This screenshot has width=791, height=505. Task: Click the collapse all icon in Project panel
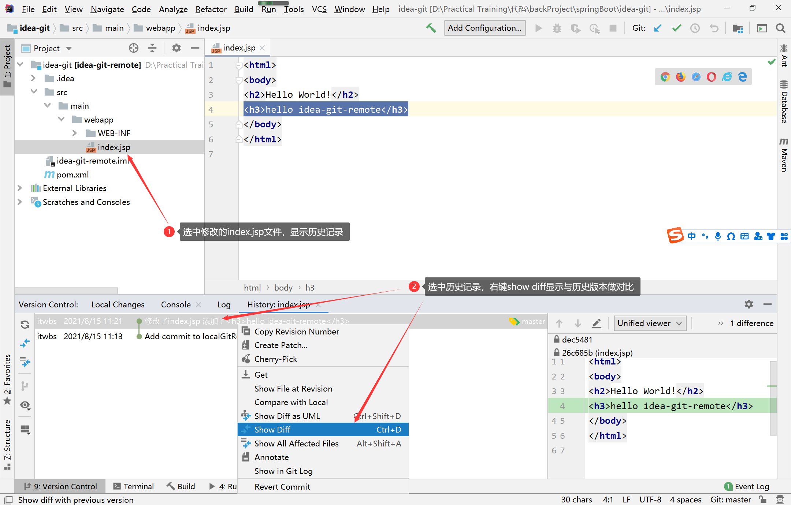pos(152,48)
